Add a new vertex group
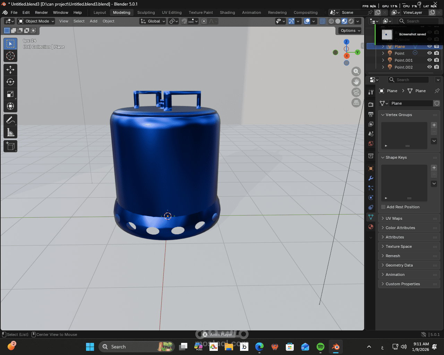444x355 pixels. [434, 125]
